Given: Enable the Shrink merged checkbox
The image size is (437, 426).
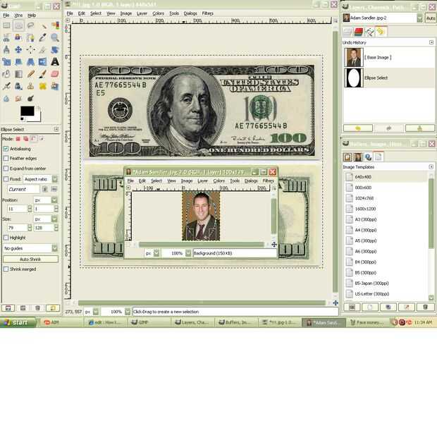Looking at the screenshot, I should pos(6,269).
